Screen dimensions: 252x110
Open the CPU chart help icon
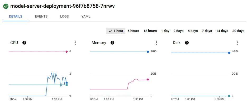click(24, 43)
